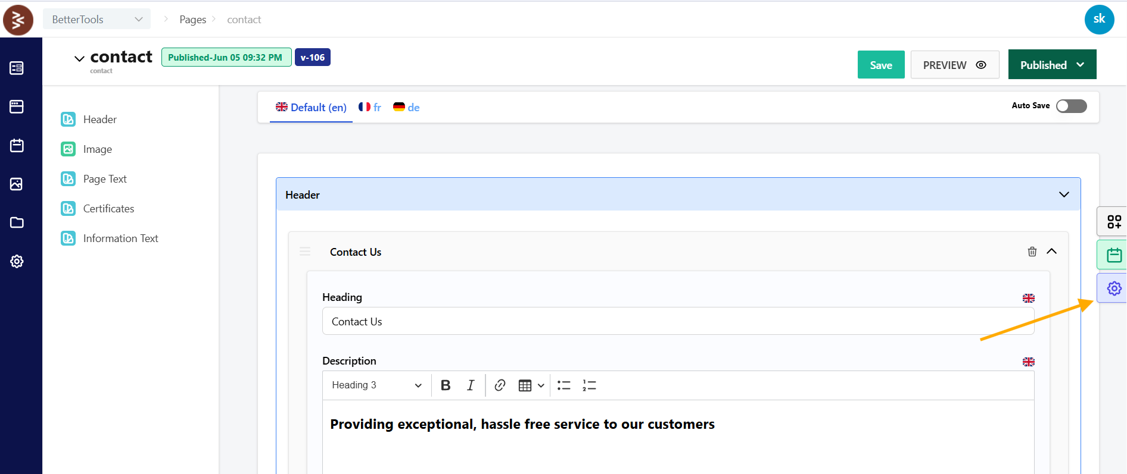
Task: Open the Heading 3 style dropdown
Action: click(376, 385)
